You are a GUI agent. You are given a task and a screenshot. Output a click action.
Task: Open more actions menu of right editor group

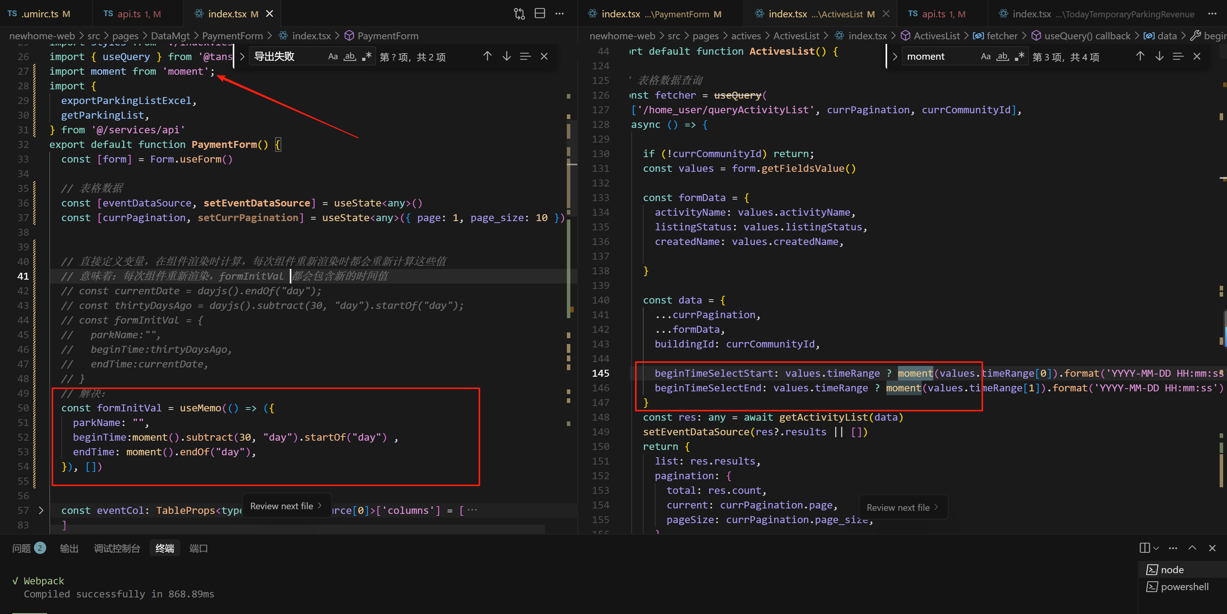pos(1212,14)
